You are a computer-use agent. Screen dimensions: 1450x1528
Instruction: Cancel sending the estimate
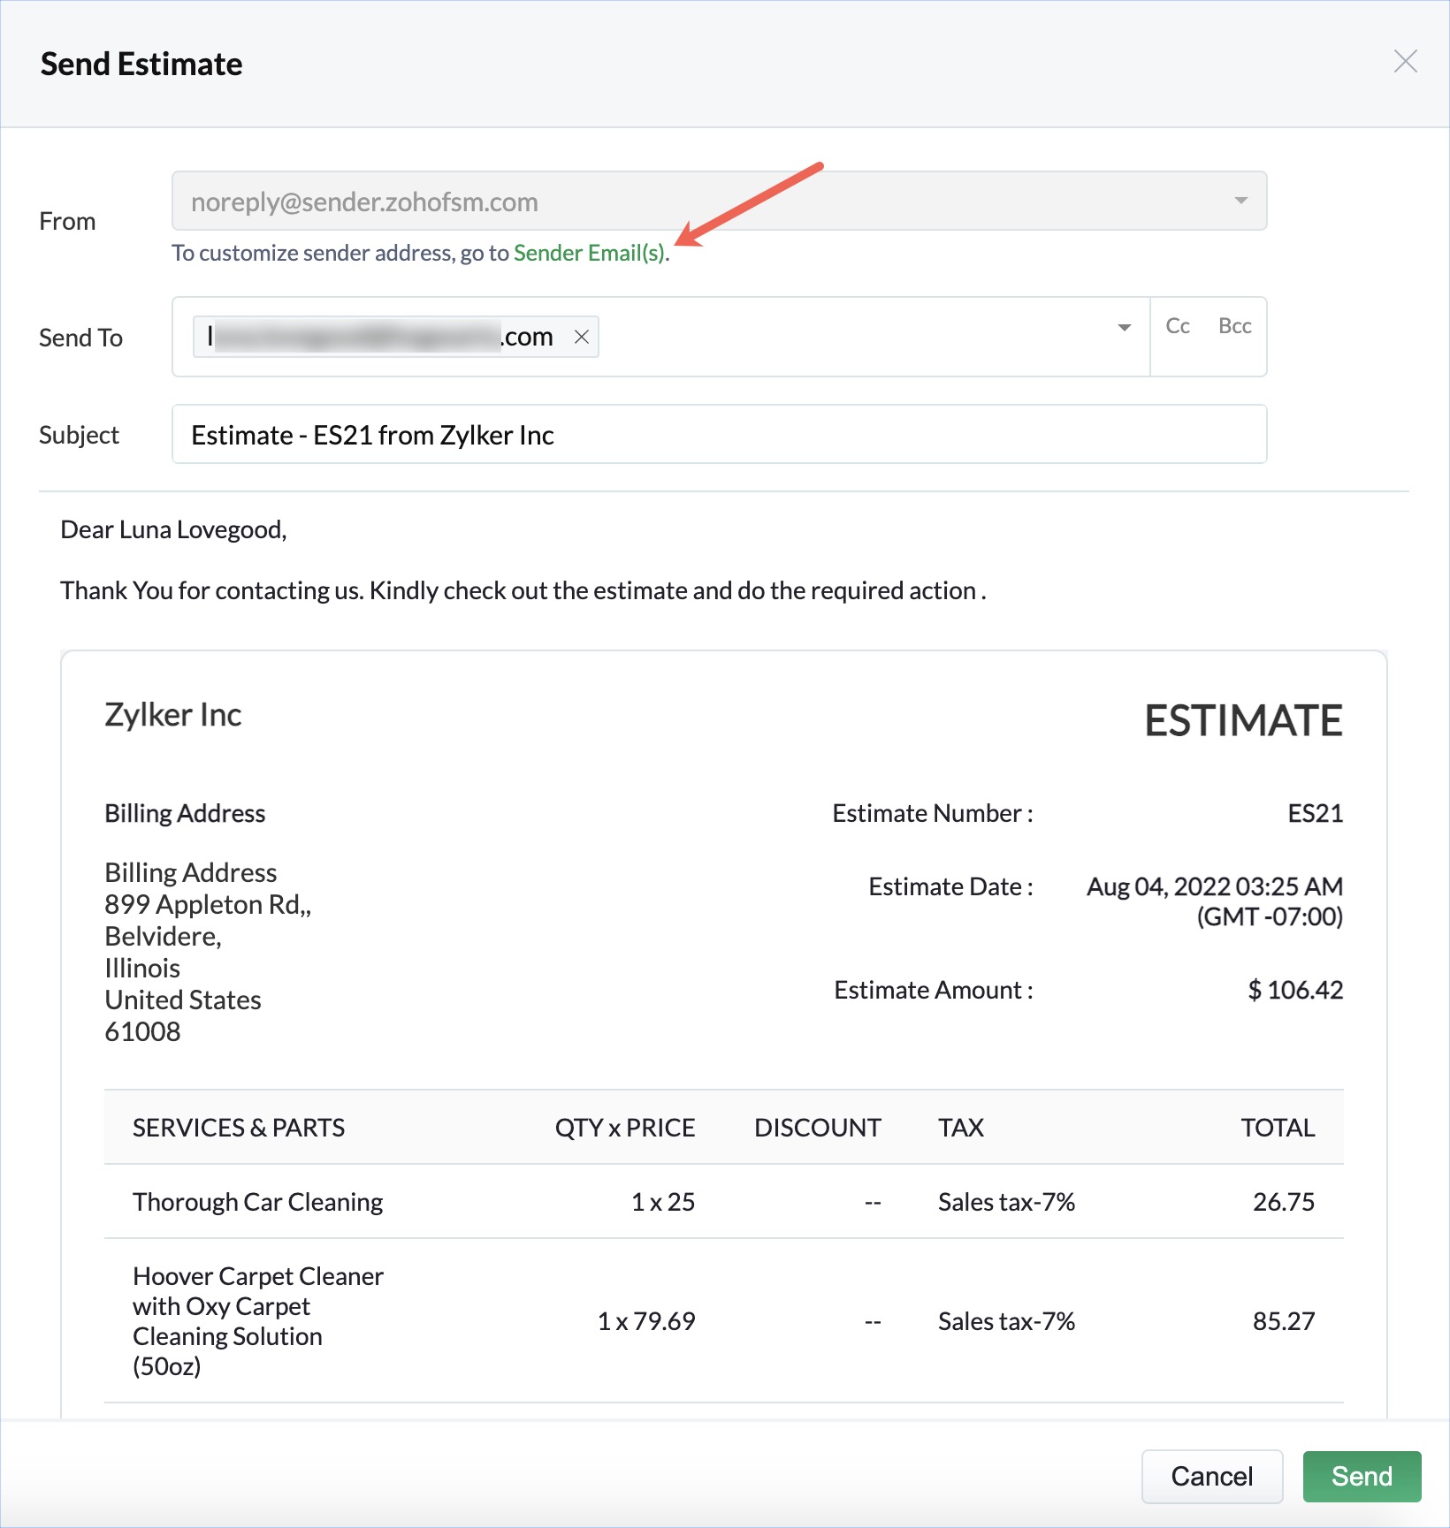pyautogui.click(x=1211, y=1476)
